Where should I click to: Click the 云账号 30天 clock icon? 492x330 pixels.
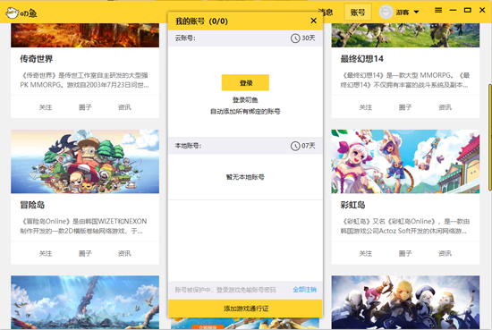coord(295,38)
